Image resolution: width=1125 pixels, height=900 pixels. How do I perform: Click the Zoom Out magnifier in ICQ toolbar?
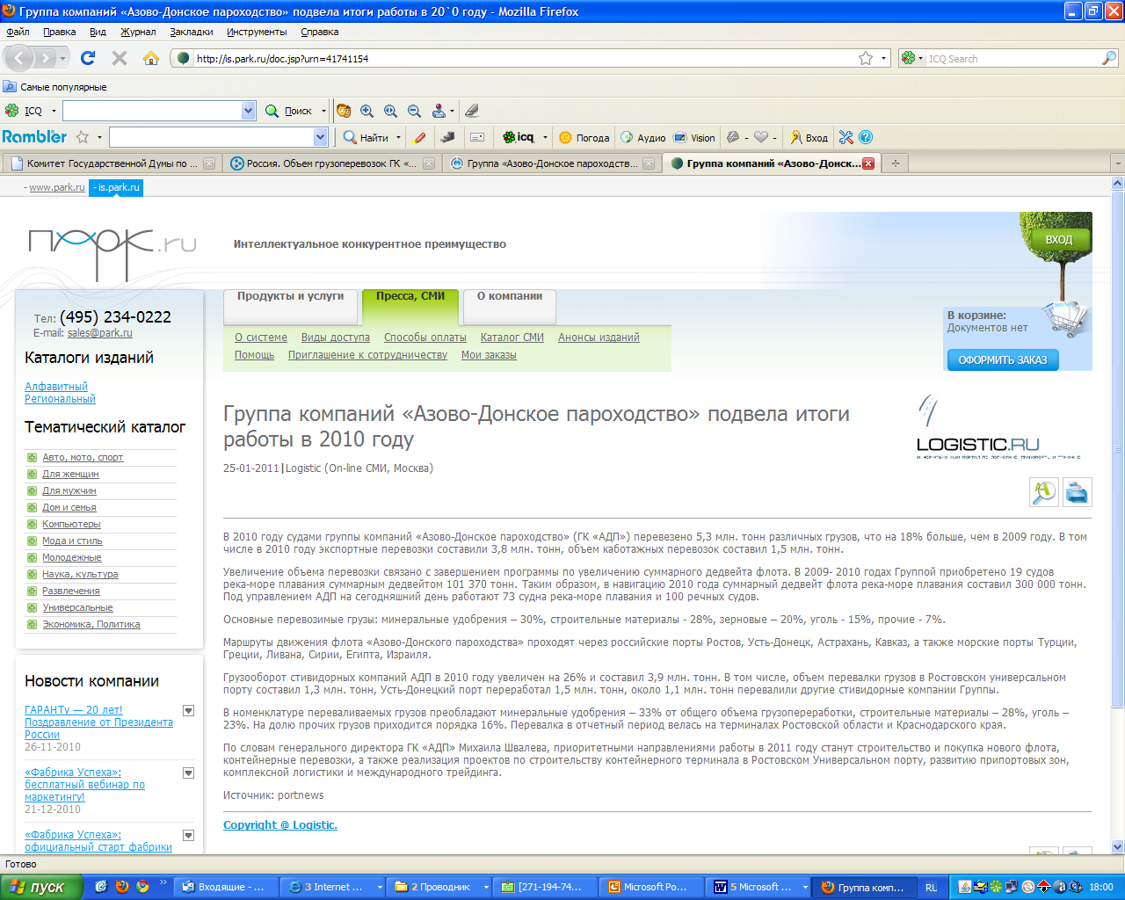click(x=414, y=111)
